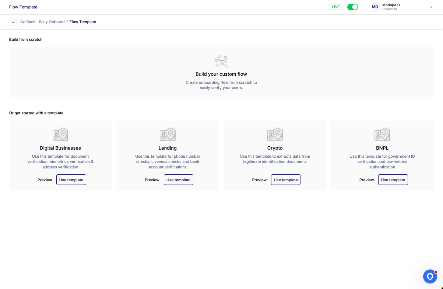Open the Modupe O. profile menu

click(x=391, y=5)
